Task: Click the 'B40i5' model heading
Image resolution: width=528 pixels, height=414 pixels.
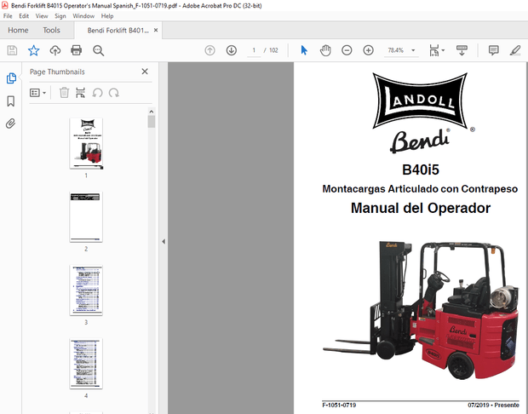Action: point(421,170)
